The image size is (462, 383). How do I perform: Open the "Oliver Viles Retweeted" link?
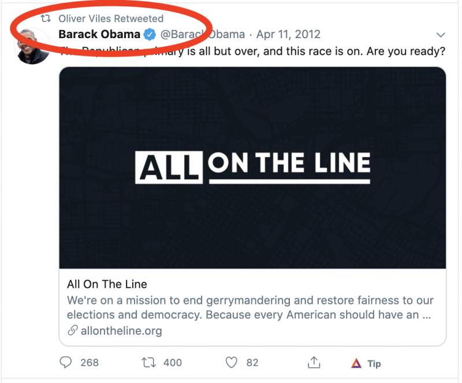click(x=111, y=19)
